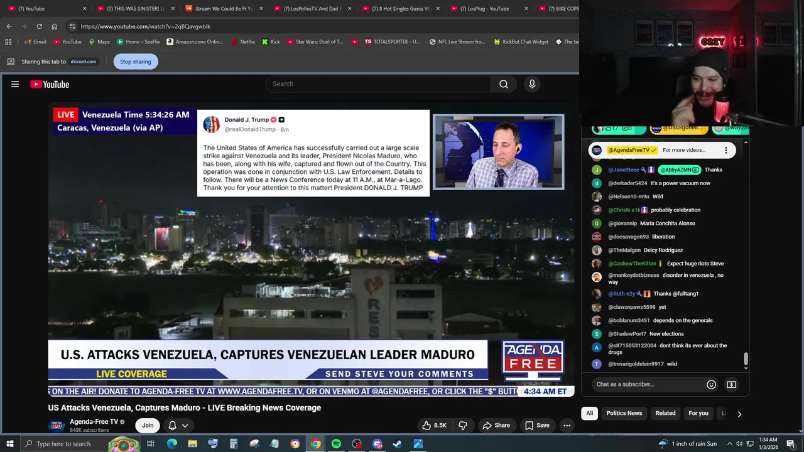
Task: Save the video to a playlist
Action: click(537, 425)
